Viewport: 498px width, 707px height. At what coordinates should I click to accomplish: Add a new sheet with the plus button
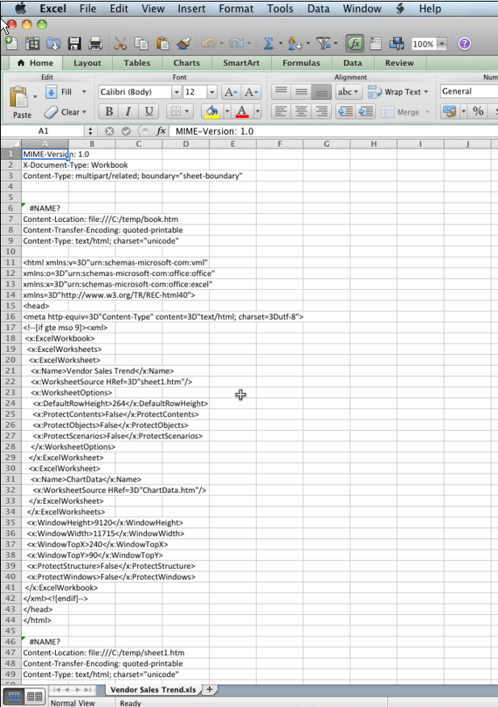pyautogui.click(x=209, y=689)
